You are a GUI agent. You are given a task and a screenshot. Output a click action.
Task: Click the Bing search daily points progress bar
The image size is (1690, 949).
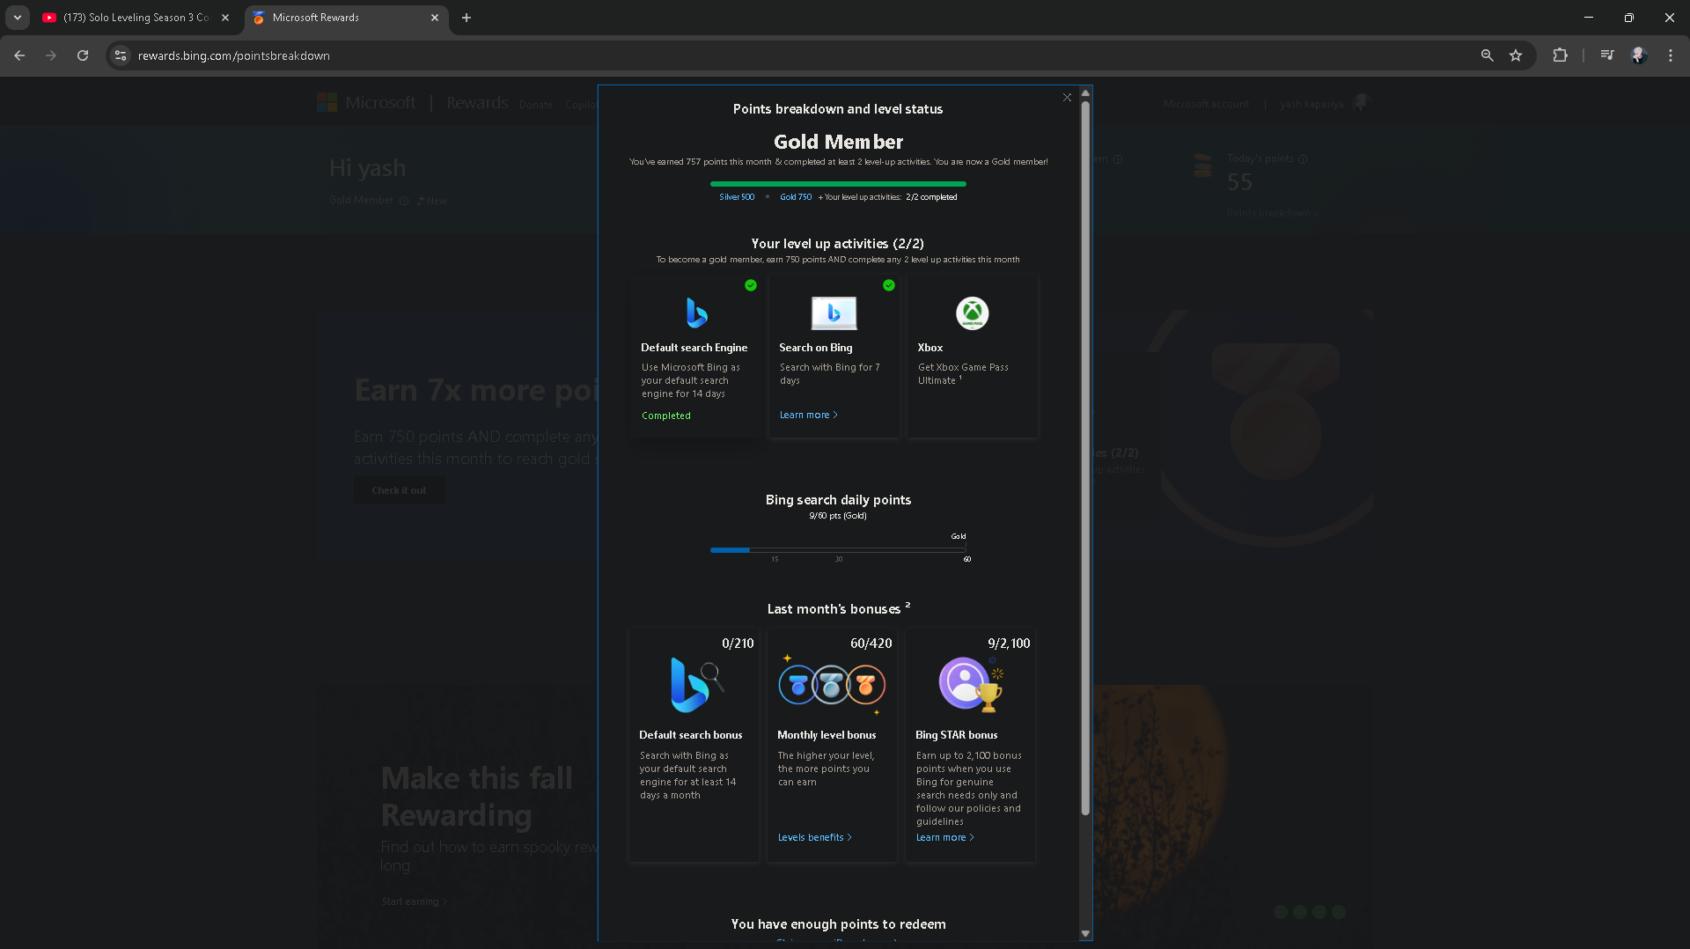838,549
